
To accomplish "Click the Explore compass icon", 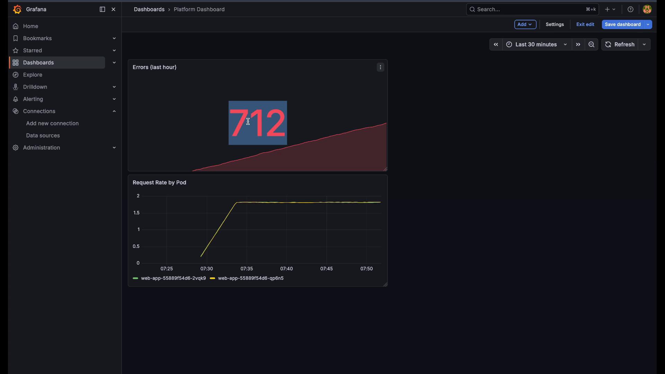I will coord(16,75).
